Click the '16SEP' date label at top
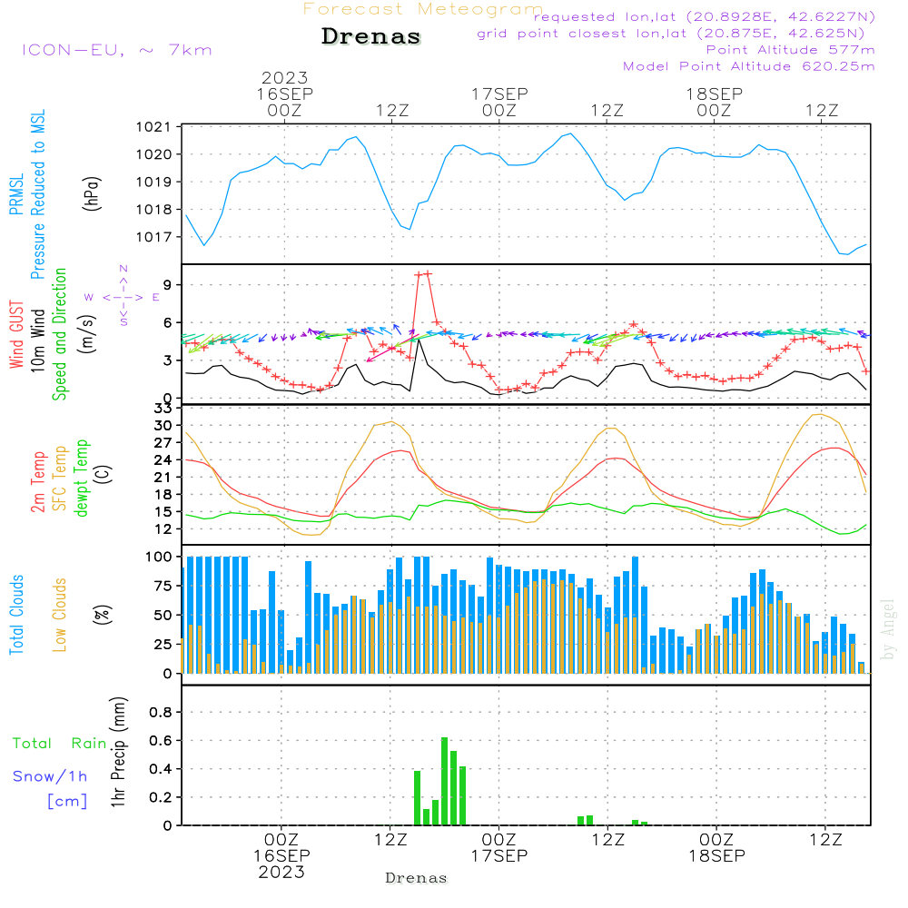This screenshot has height=908, width=908. 285,94
